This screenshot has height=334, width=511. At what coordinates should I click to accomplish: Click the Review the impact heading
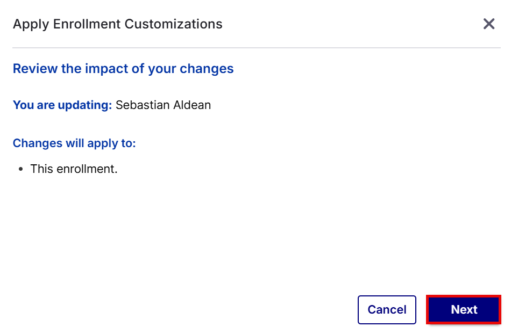(x=123, y=69)
